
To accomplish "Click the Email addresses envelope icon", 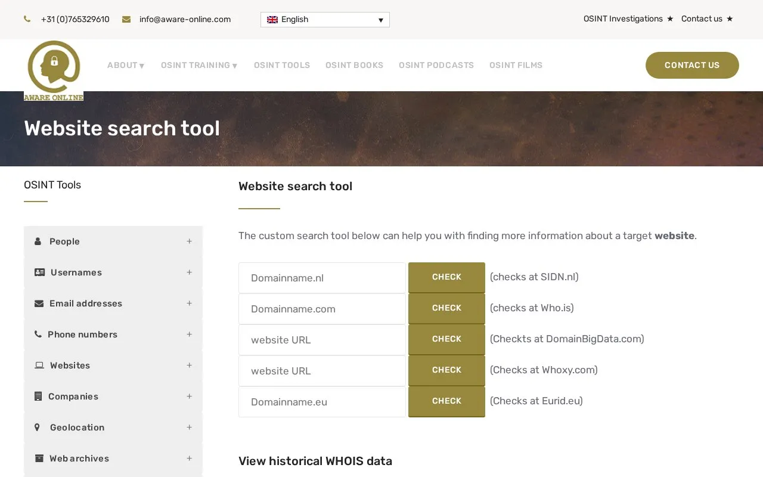I will pyautogui.click(x=39, y=303).
